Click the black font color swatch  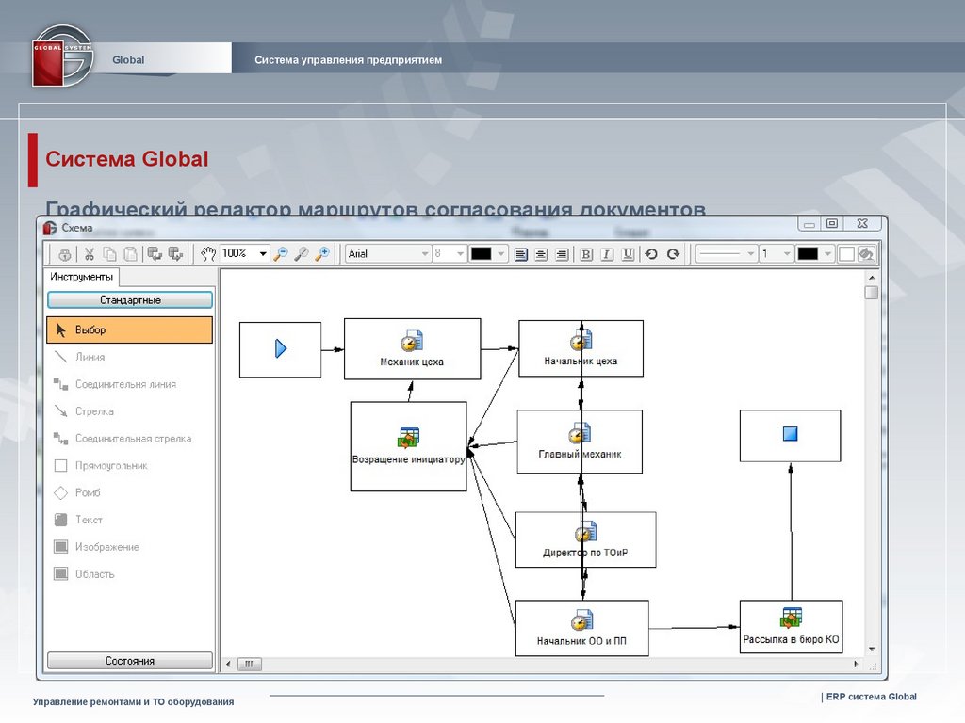481,254
